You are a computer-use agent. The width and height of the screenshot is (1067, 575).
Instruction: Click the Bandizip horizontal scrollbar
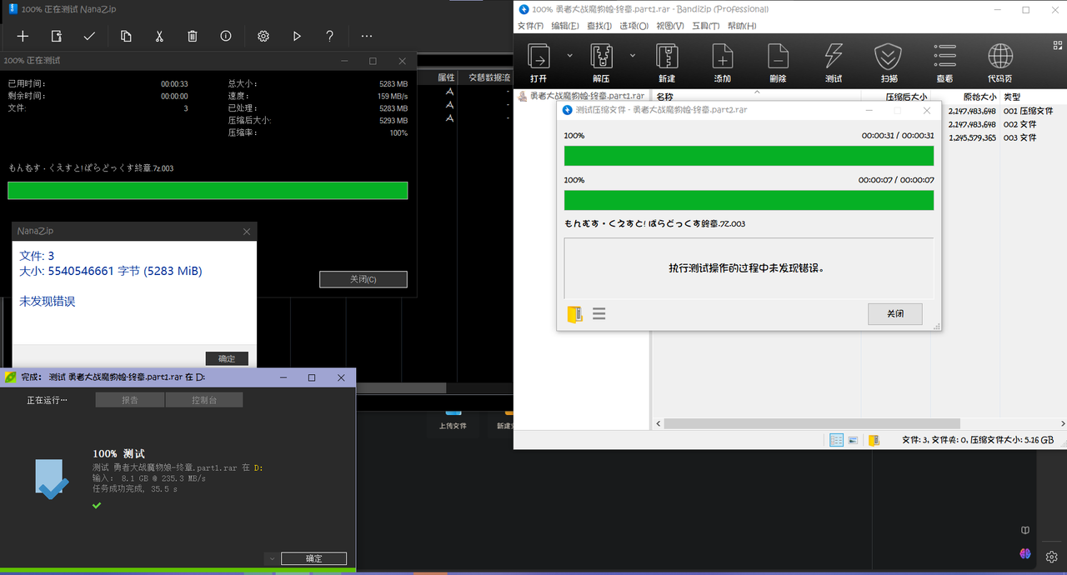(x=812, y=423)
